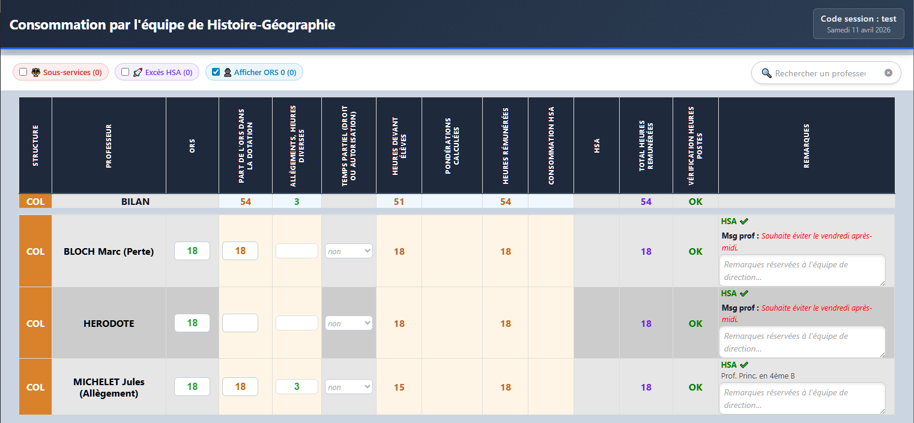Viewport: 914px width, 423px height.
Task: Click the rocket icon beside Excès HSA
Action: click(x=138, y=72)
